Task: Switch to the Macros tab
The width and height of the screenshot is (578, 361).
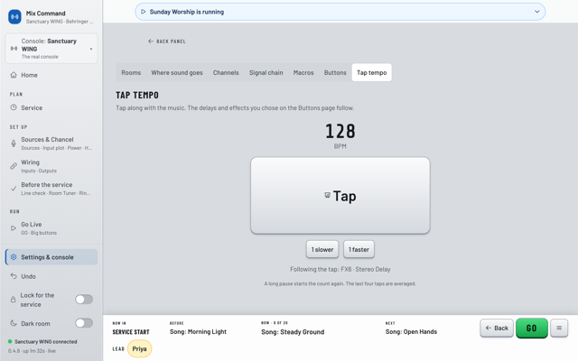Action: [x=303, y=72]
